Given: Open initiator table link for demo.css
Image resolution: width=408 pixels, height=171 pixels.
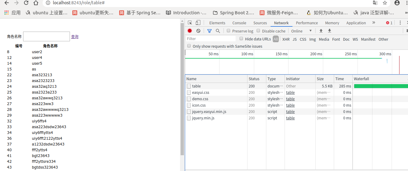Looking at the screenshot, I should click(290, 99).
